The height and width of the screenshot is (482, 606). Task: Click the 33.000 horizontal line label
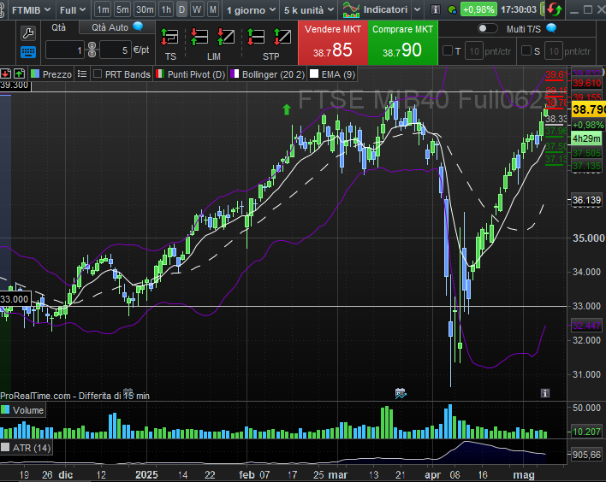coord(15,299)
